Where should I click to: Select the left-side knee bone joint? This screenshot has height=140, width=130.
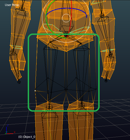[x=49, y=107]
